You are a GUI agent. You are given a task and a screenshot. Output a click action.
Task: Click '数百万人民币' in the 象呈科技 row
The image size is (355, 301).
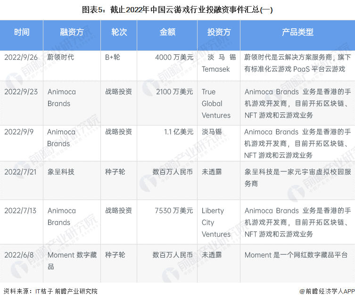pos(173,172)
